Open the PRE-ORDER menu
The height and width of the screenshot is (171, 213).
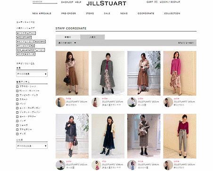click(x=69, y=13)
